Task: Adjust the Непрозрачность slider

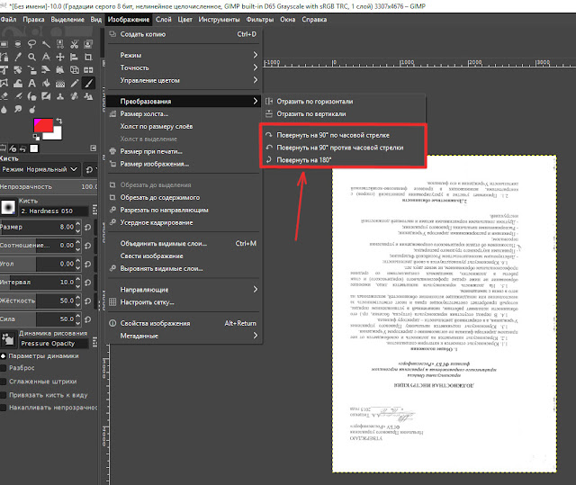Action: 49,186
